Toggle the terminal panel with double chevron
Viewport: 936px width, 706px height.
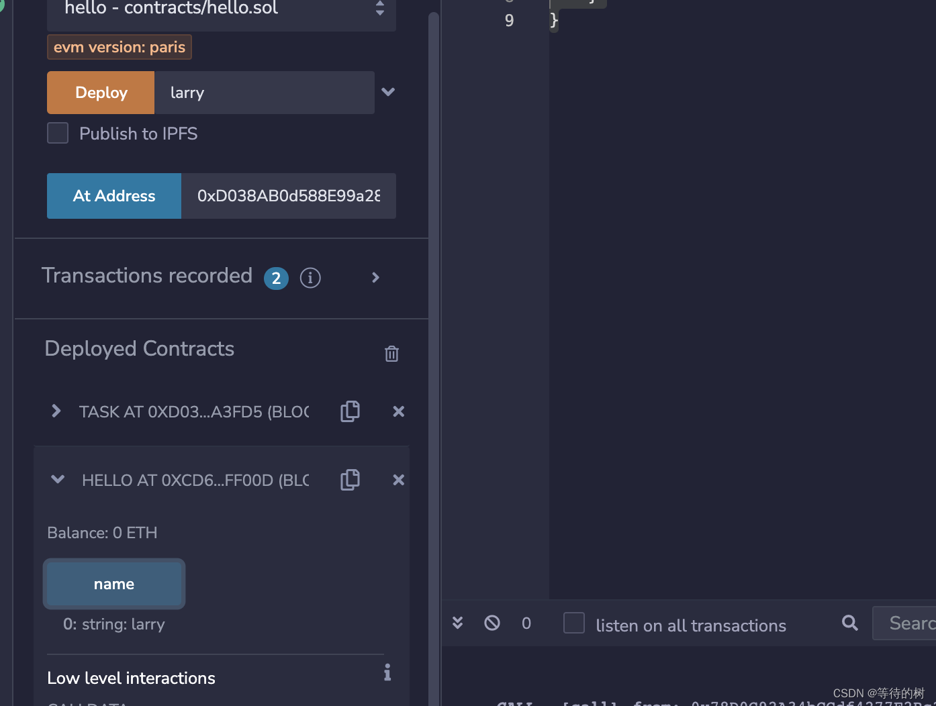click(x=458, y=623)
